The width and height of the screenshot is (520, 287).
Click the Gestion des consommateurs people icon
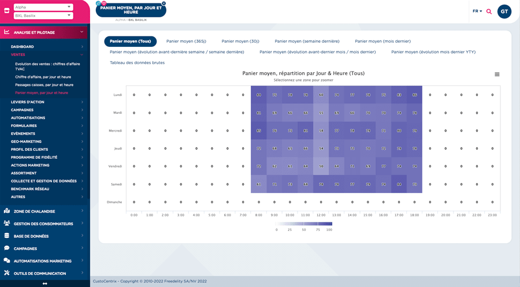(7, 223)
